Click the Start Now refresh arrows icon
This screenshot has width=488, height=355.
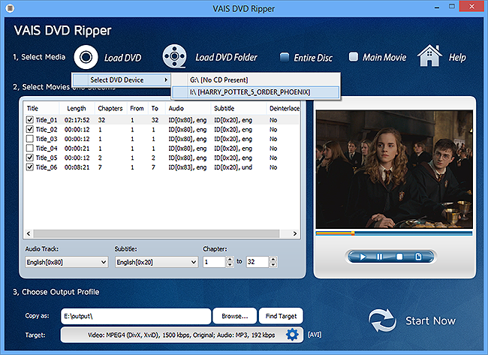point(382,320)
